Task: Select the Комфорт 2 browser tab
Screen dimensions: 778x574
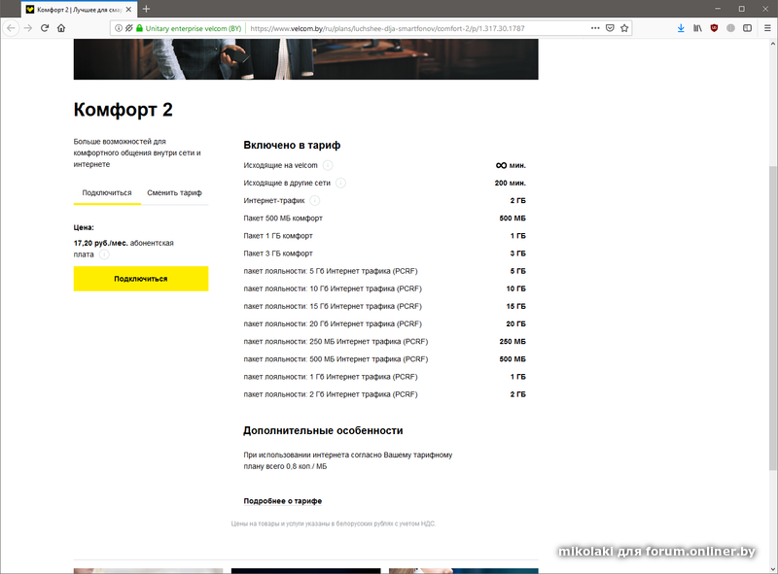Action: pos(79,10)
